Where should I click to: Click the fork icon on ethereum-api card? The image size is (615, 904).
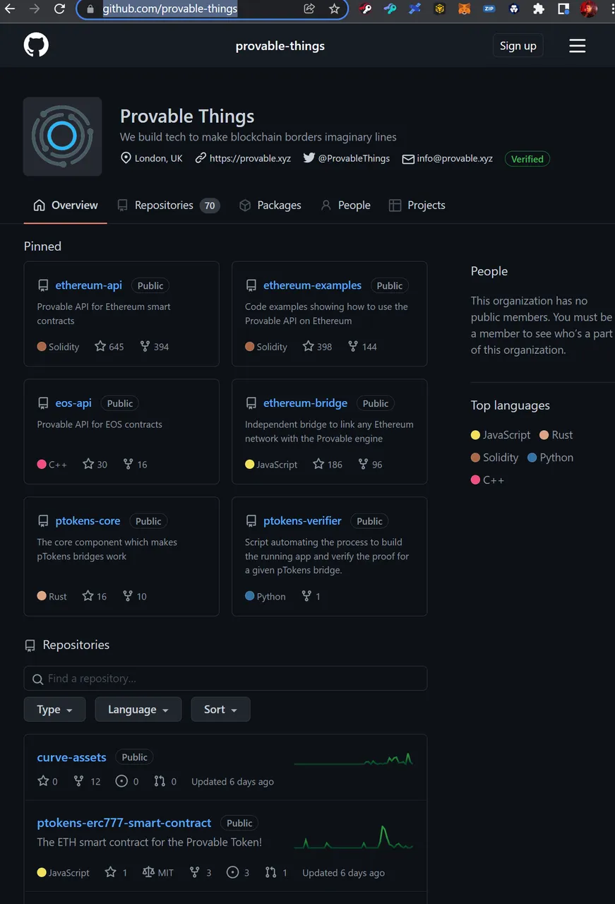pos(145,346)
